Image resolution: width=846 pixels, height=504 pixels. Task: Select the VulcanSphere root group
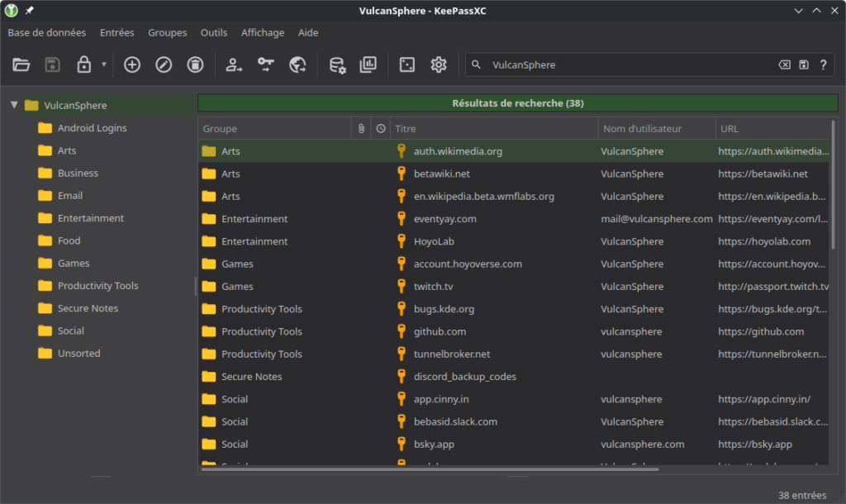pyautogui.click(x=75, y=105)
